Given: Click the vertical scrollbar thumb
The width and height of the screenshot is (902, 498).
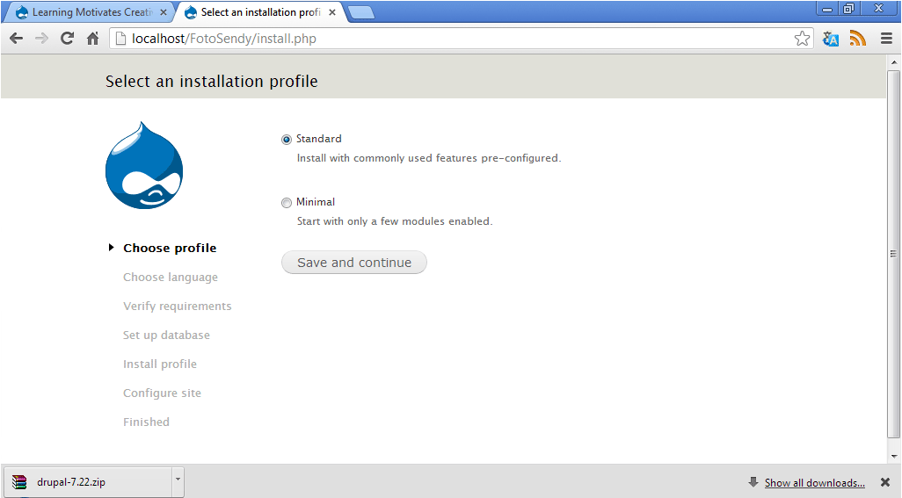Looking at the screenshot, I should pos(893,254).
